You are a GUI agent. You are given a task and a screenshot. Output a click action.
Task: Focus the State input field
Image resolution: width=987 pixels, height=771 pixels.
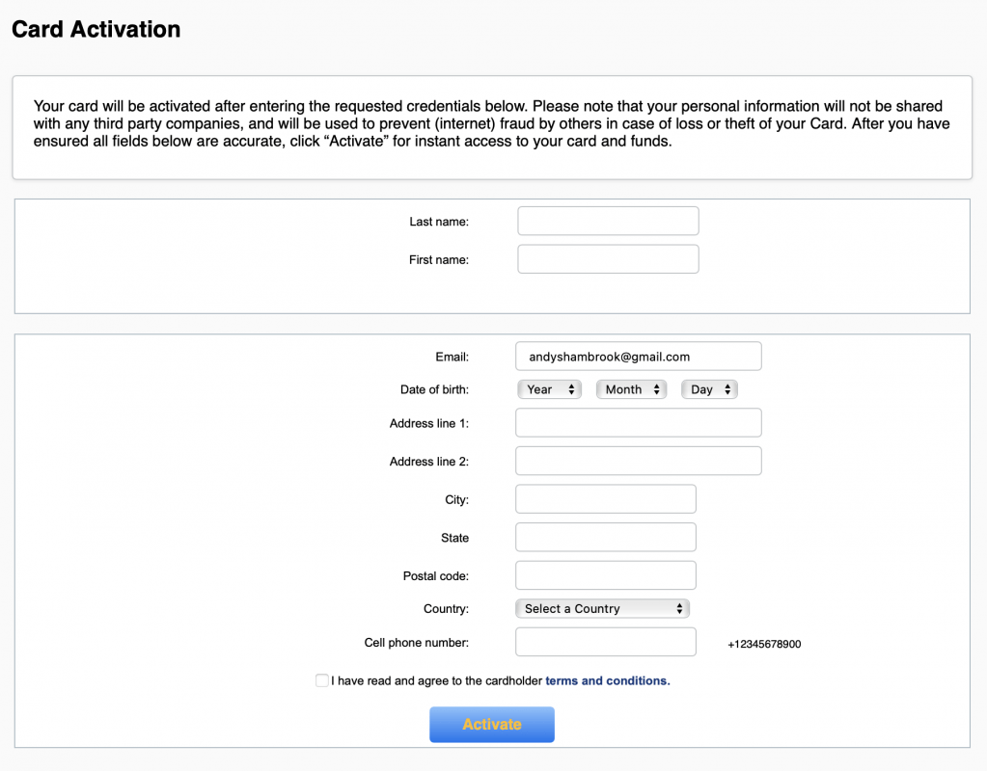pos(606,537)
